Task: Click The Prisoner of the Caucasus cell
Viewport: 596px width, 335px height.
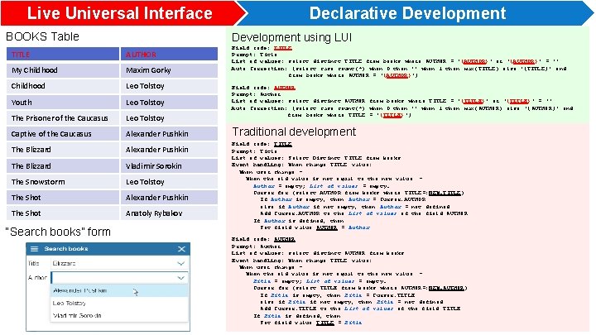Action: coord(63,118)
